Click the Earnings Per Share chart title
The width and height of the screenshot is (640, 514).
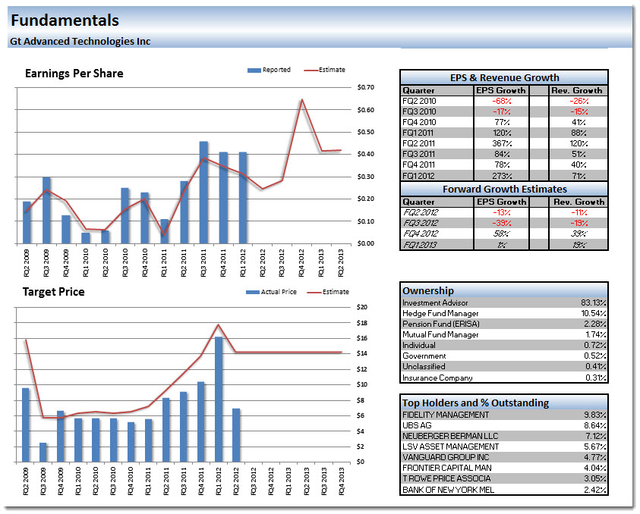(x=74, y=74)
